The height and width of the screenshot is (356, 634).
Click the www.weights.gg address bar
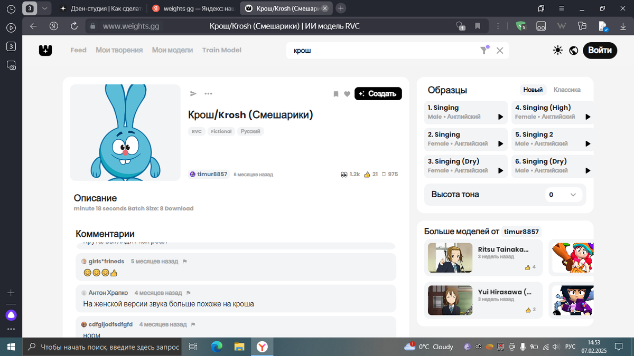pos(131,26)
